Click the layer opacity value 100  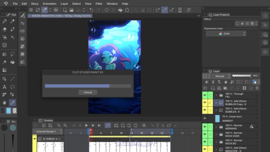255,76
